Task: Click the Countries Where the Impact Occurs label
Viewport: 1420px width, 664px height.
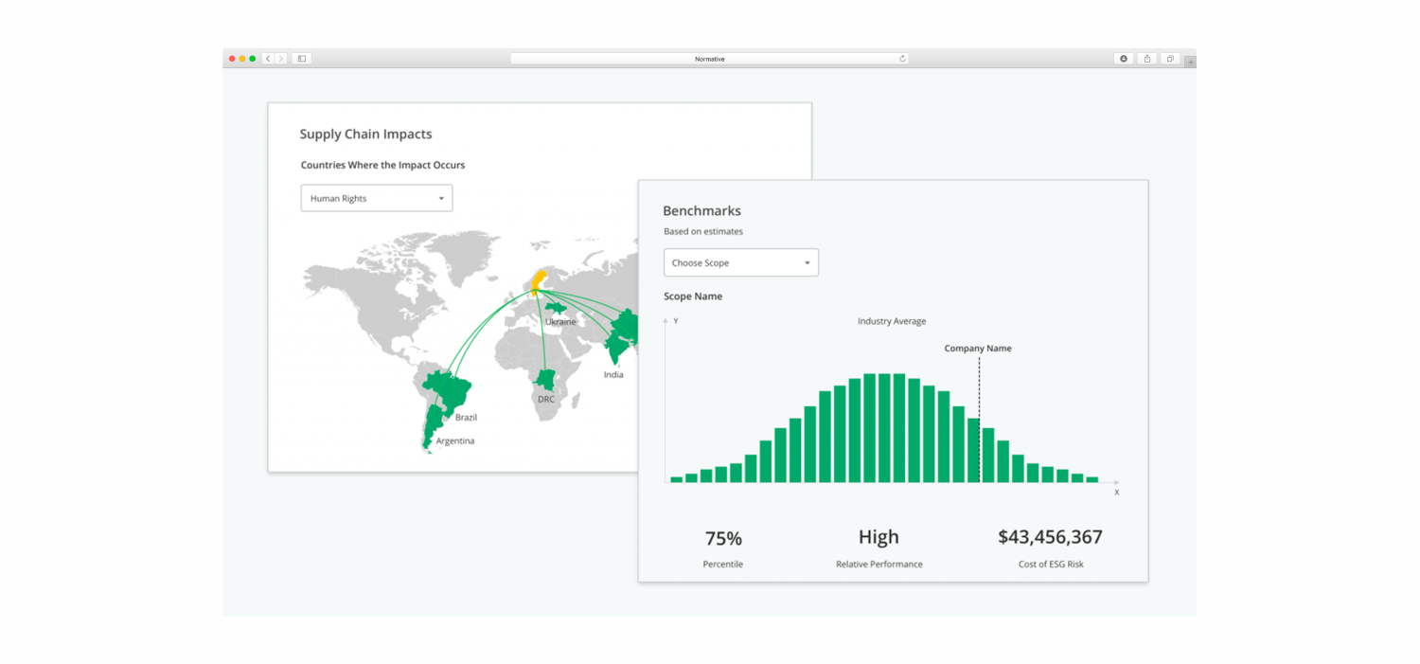Action: point(382,165)
